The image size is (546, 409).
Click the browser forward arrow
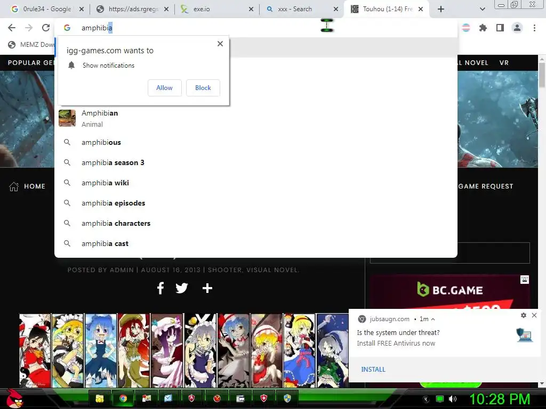(x=29, y=28)
